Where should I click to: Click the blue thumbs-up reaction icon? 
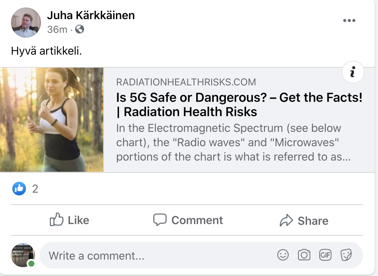point(19,189)
